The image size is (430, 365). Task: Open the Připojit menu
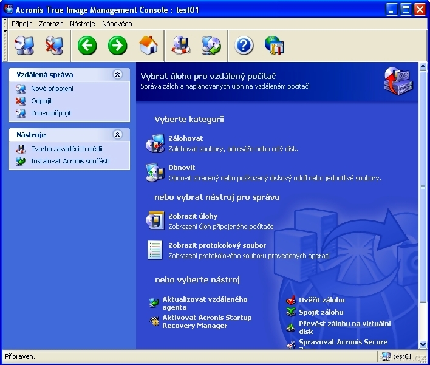[x=21, y=24]
